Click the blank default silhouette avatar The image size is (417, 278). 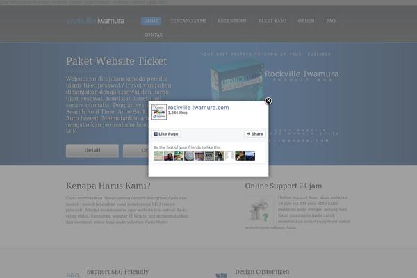coord(229,156)
